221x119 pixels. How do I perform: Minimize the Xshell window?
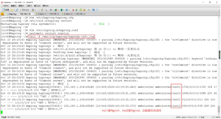click(203, 2)
